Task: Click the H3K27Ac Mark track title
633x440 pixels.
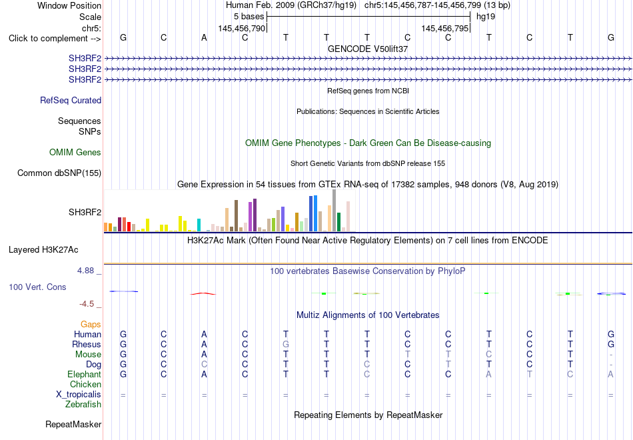Action: (x=368, y=241)
